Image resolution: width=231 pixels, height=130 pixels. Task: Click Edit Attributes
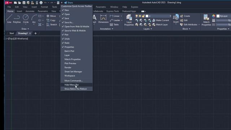click(189, 25)
